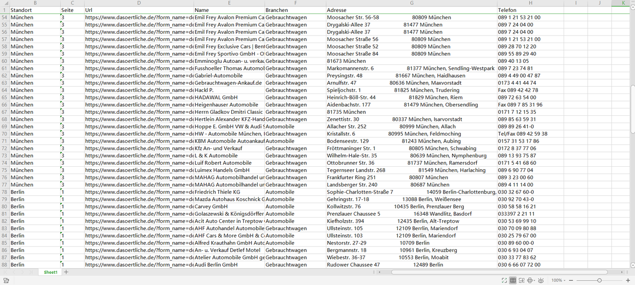This screenshot has width=635, height=285.
Task: Select phone cell 033397 2 21 11
Action: [531, 214]
